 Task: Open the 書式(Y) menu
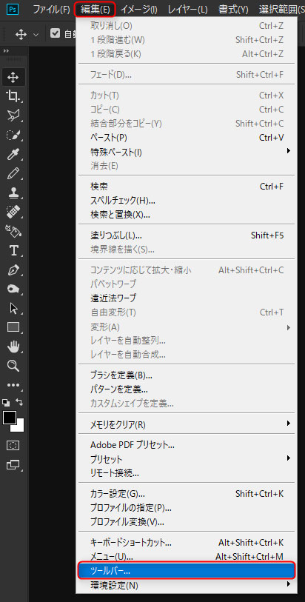point(233,9)
